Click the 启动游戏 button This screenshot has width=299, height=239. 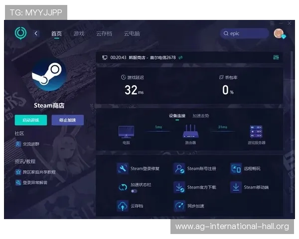(x=31, y=120)
